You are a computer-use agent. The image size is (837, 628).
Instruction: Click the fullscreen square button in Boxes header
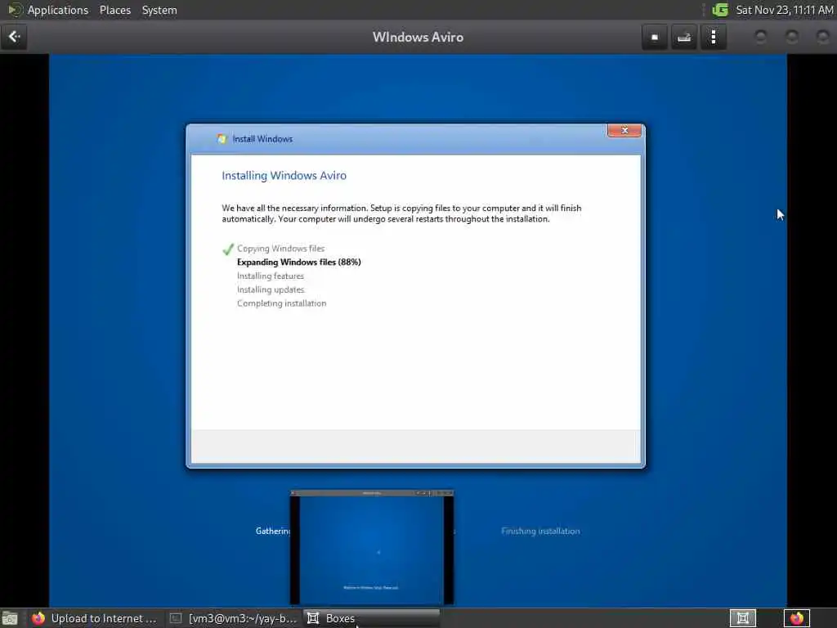tap(655, 38)
